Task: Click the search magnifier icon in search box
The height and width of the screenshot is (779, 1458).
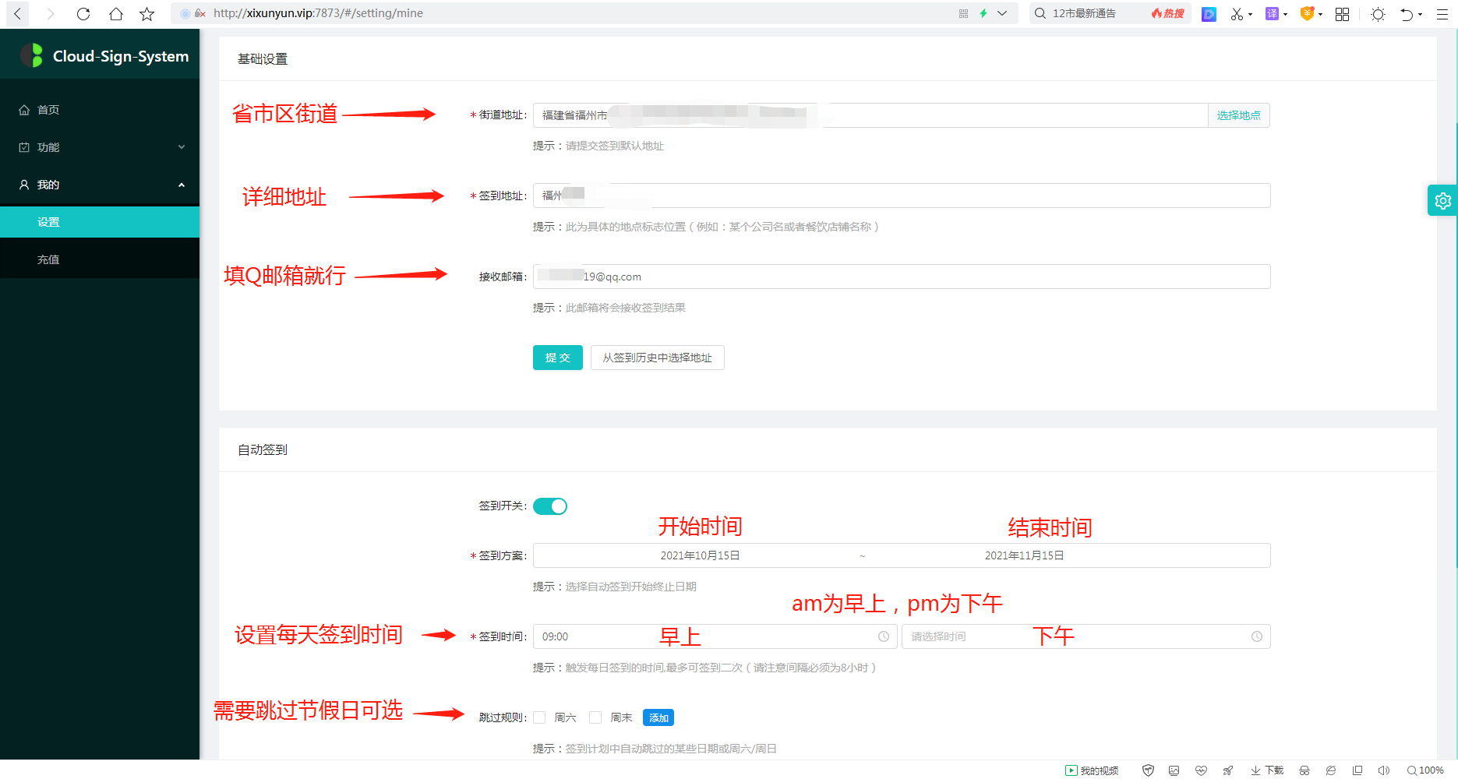Action: (x=1040, y=13)
